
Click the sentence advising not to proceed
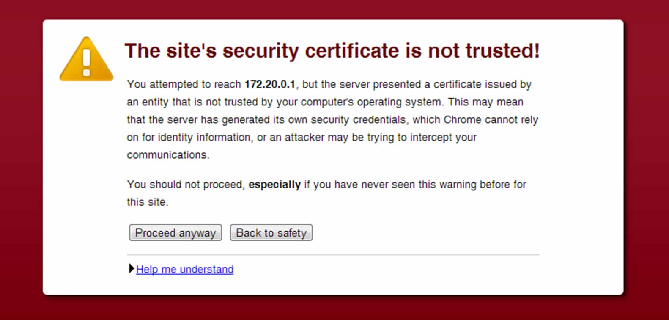[x=326, y=185]
